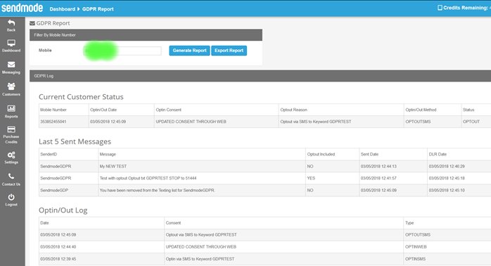Screen dimensions: 491x266
Task: Click Dashboard breadcrumb link
Action: [63, 9]
